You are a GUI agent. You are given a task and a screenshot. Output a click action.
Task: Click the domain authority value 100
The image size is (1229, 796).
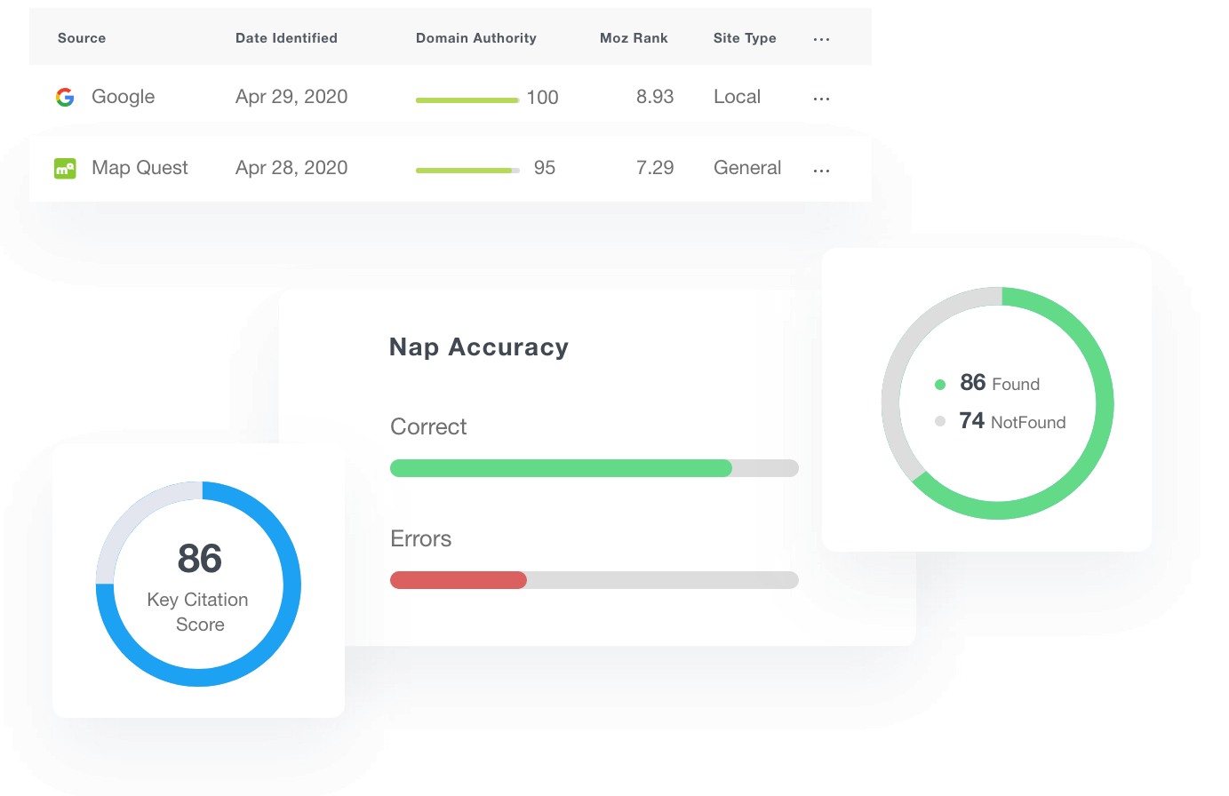point(542,98)
